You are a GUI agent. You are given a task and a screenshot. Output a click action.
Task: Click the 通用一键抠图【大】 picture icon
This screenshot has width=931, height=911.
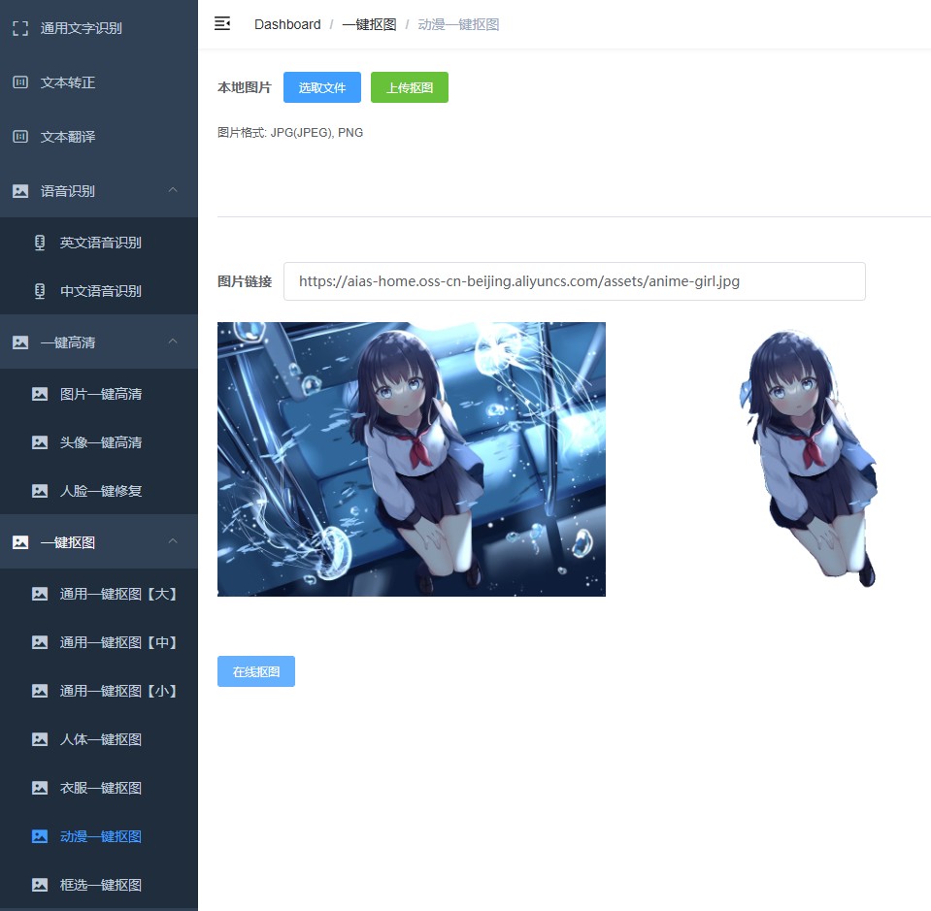[40, 594]
